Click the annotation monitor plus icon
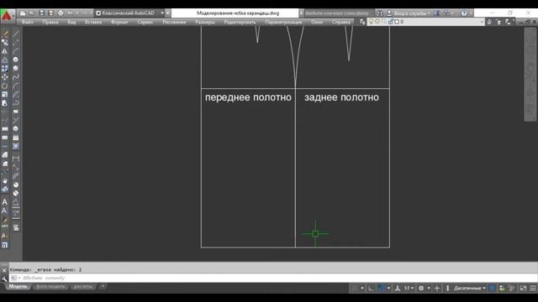 pos(437,289)
